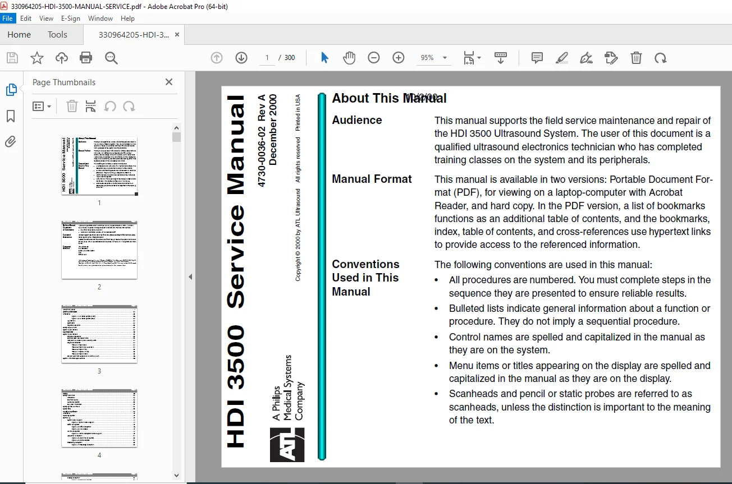Image resolution: width=732 pixels, height=484 pixels.
Task: Bookmark the file with the star icon
Action: pos(37,58)
